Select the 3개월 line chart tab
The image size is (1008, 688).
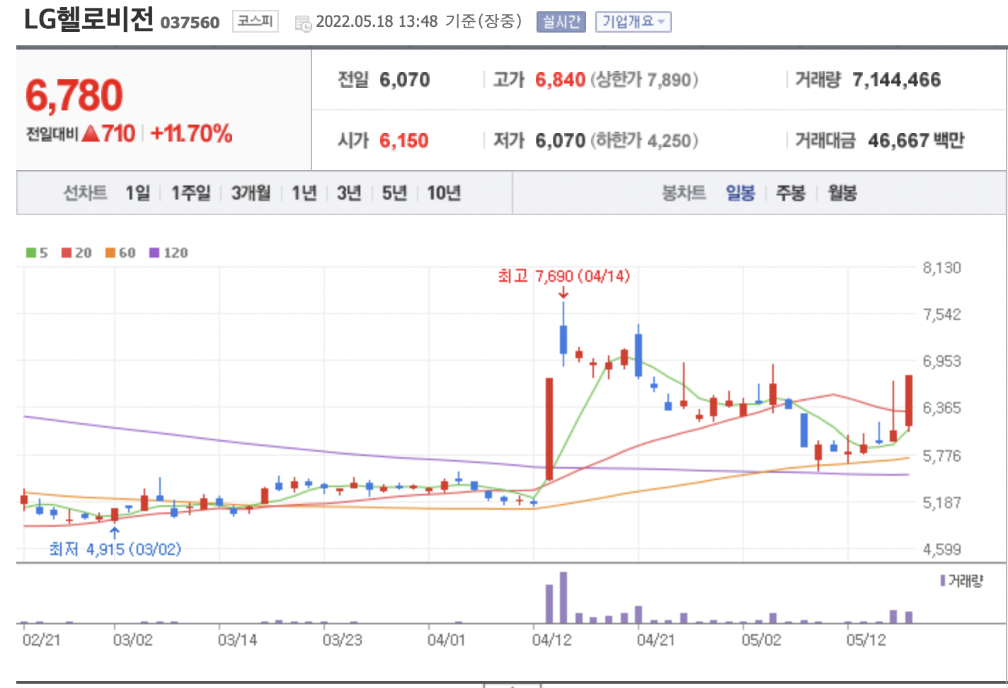point(251,193)
